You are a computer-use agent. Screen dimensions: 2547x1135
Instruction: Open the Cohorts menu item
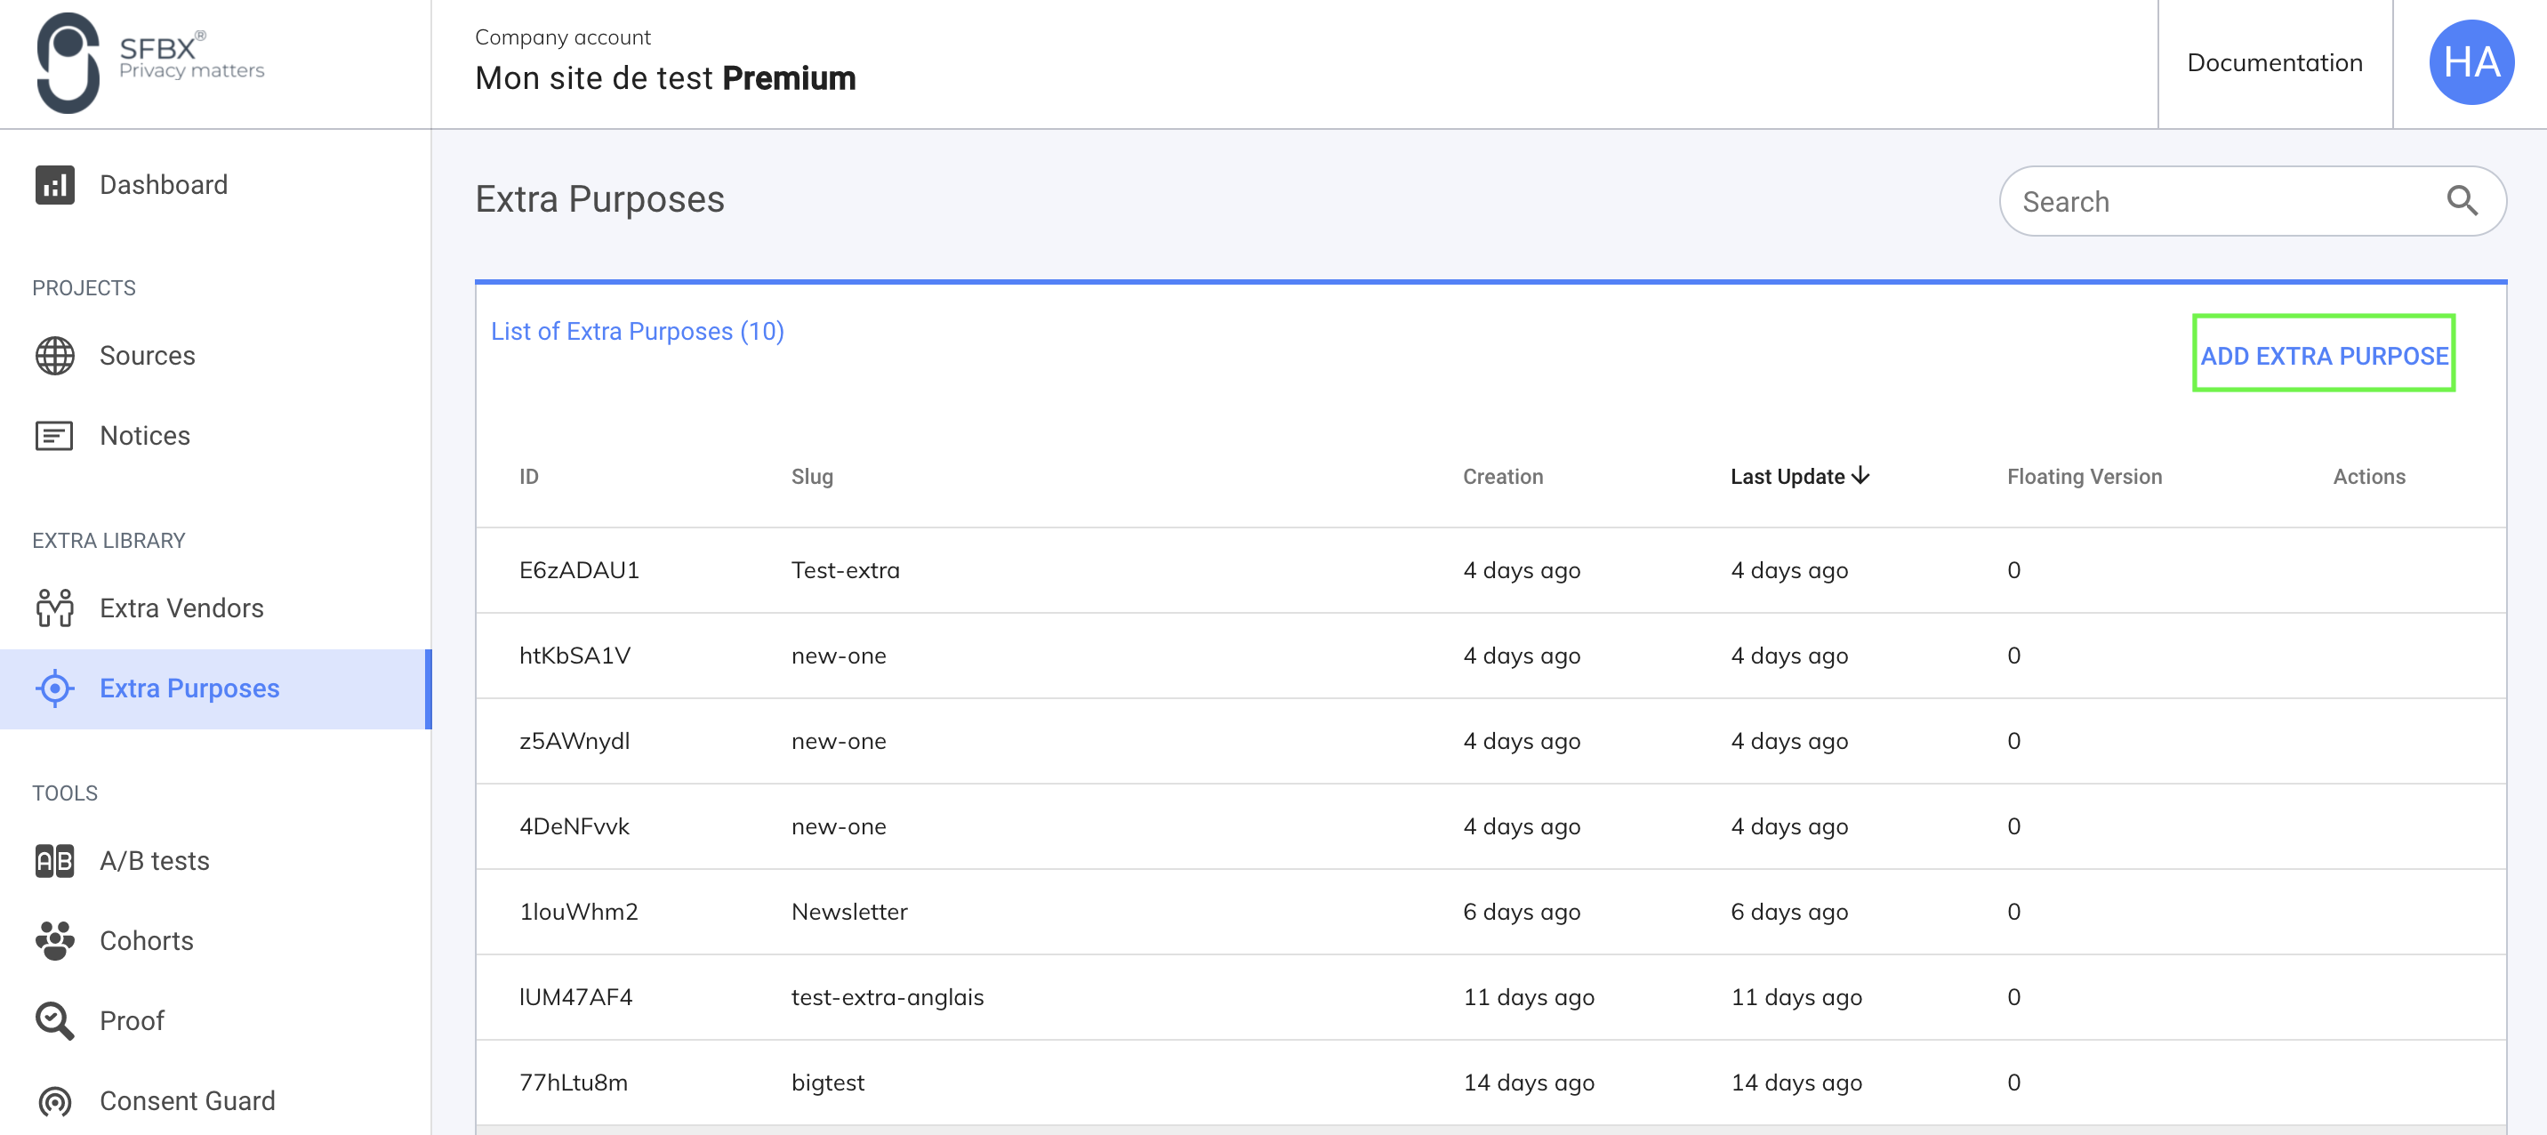pos(147,941)
